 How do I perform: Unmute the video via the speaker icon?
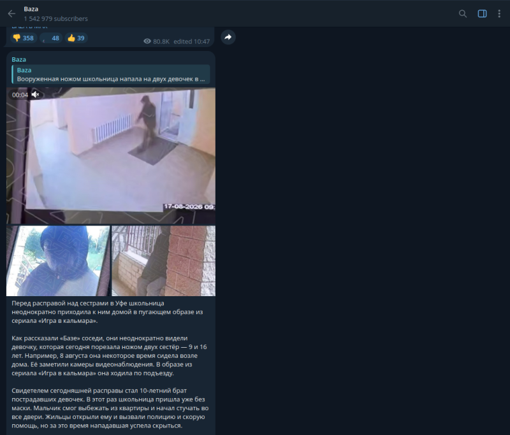coord(35,94)
